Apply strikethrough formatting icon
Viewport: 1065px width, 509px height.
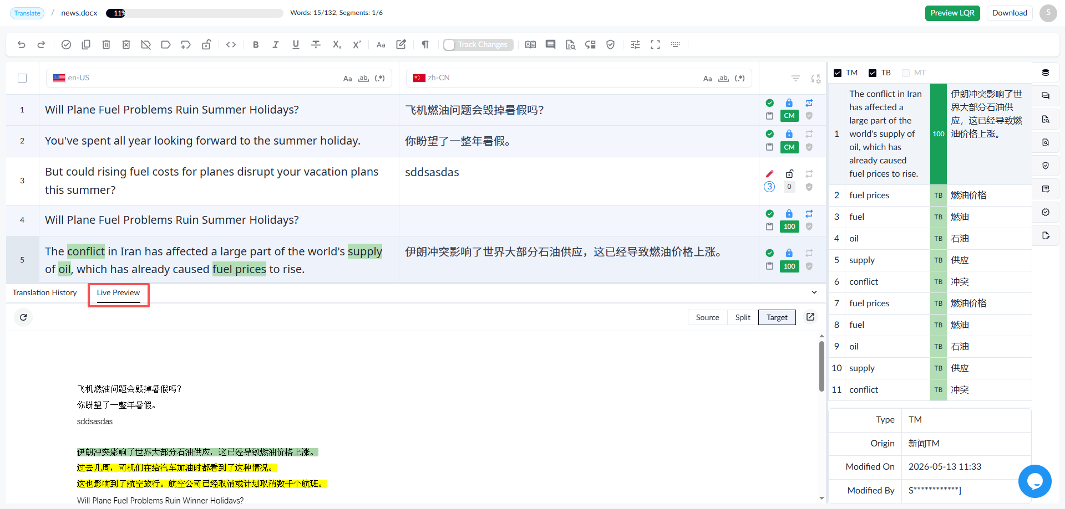tap(316, 45)
